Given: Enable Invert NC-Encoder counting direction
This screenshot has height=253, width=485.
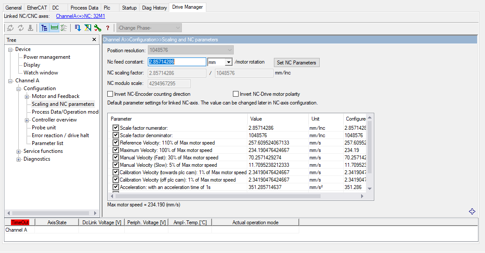Looking at the screenshot, I should point(110,94).
